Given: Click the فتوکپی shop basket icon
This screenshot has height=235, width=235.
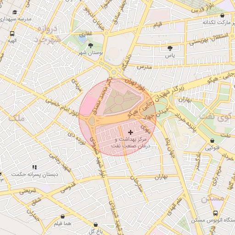Looking at the screenshot, I should (212, 140).
